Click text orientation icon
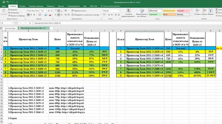 pyautogui.click(x=66, y=11)
